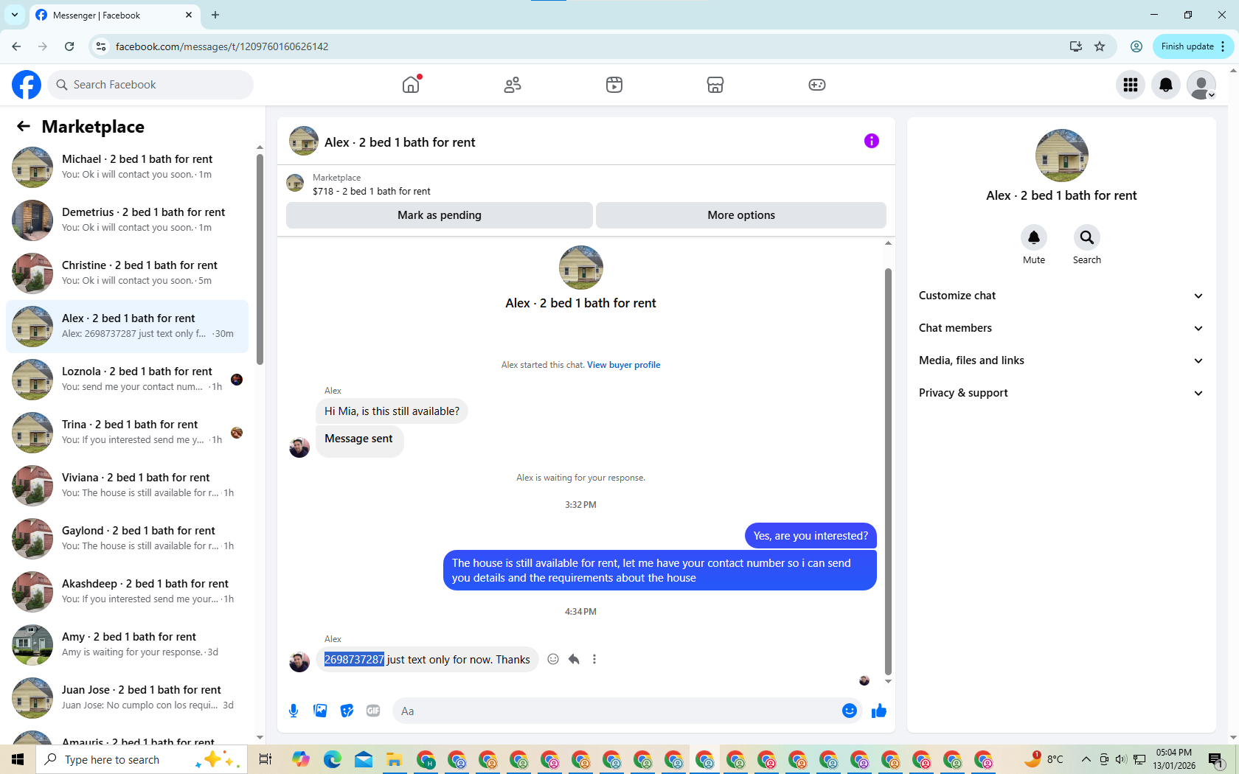
Task: Click the Facebook logo
Action: (x=27, y=85)
